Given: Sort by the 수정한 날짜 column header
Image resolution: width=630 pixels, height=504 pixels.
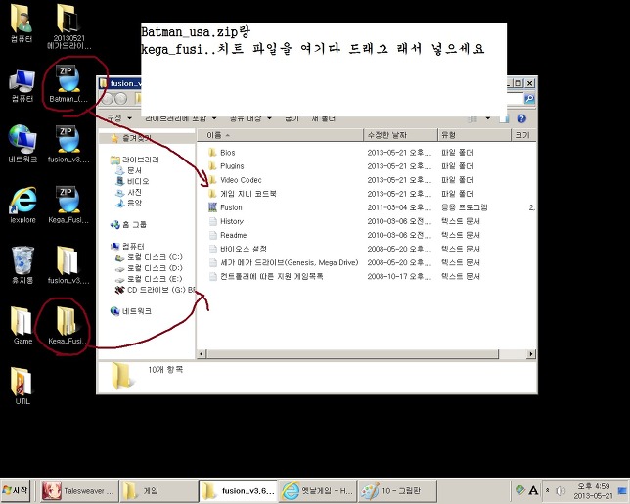Looking at the screenshot, I should [400, 135].
